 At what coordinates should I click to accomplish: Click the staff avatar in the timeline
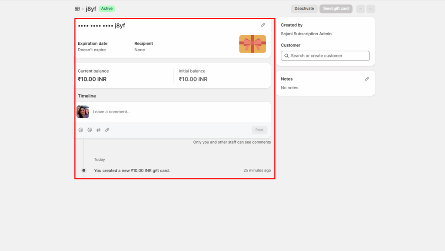pyautogui.click(x=83, y=112)
